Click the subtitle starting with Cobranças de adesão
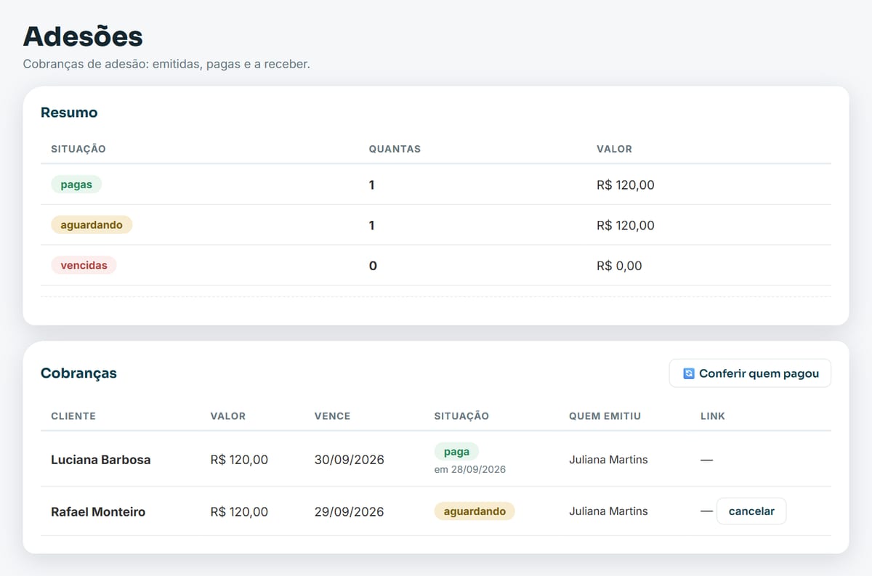872x576 pixels. point(166,64)
